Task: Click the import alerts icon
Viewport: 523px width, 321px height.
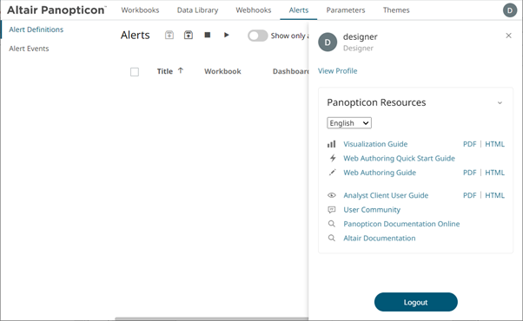Action: pyautogui.click(x=169, y=35)
